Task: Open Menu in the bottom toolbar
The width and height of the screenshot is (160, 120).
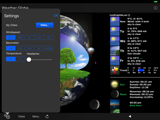Action: [x=36, y=116]
